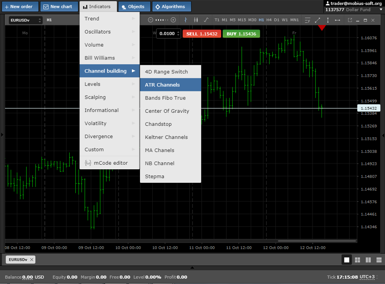Viewport: 385px width, 284px height.
Task: Choose MA Chanels indicator
Action: tap(170, 150)
